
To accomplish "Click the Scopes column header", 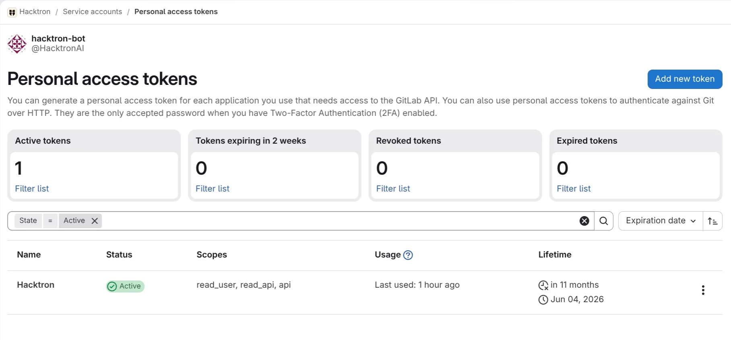I will [x=212, y=255].
